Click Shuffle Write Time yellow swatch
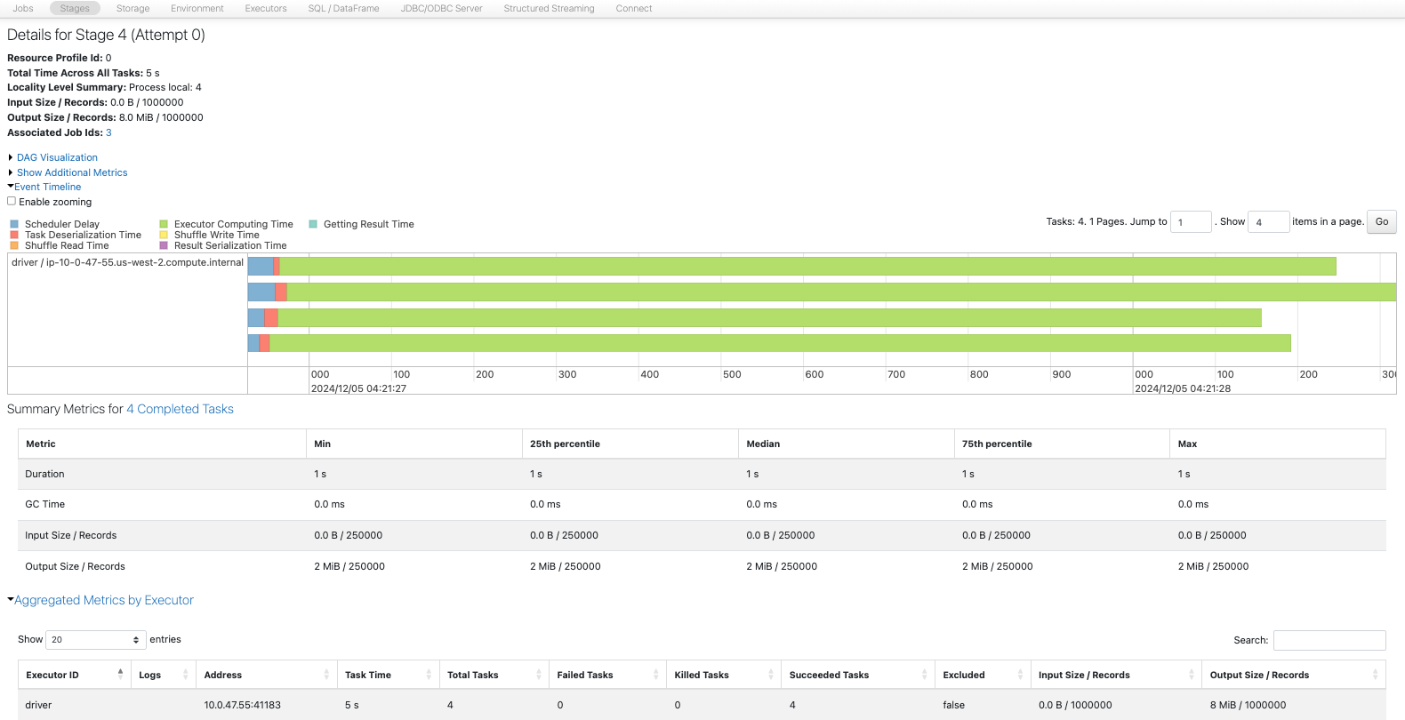The height and width of the screenshot is (720, 1405). pos(164,235)
